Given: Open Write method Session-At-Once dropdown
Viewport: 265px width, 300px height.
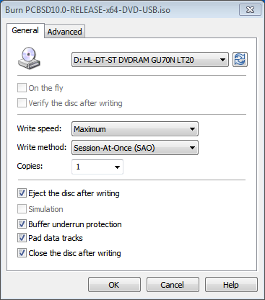Looking at the screenshot, I should click(x=135, y=148).
